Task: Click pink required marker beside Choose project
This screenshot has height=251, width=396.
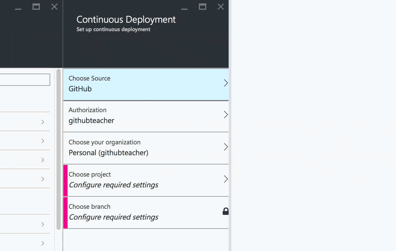Action: (x=65, y=181)
